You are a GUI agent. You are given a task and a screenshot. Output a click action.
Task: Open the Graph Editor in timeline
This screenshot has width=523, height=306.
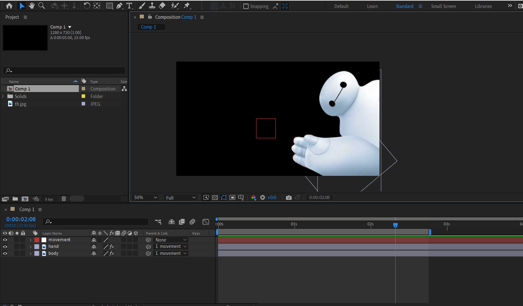click(206, 222)
